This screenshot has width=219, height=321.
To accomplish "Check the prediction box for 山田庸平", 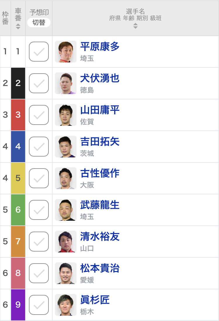I will [x=39, y=115].
